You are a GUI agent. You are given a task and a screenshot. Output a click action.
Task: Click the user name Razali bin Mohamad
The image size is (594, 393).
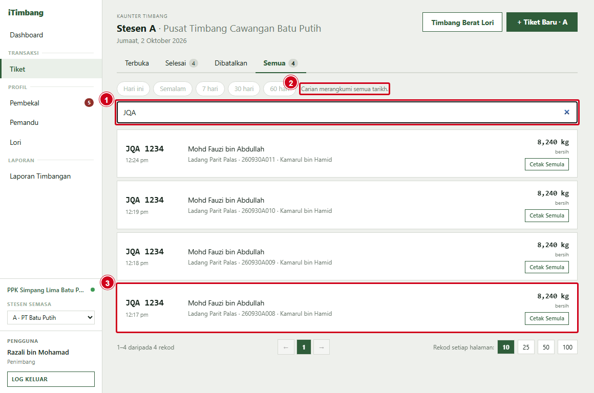point(38,352)
